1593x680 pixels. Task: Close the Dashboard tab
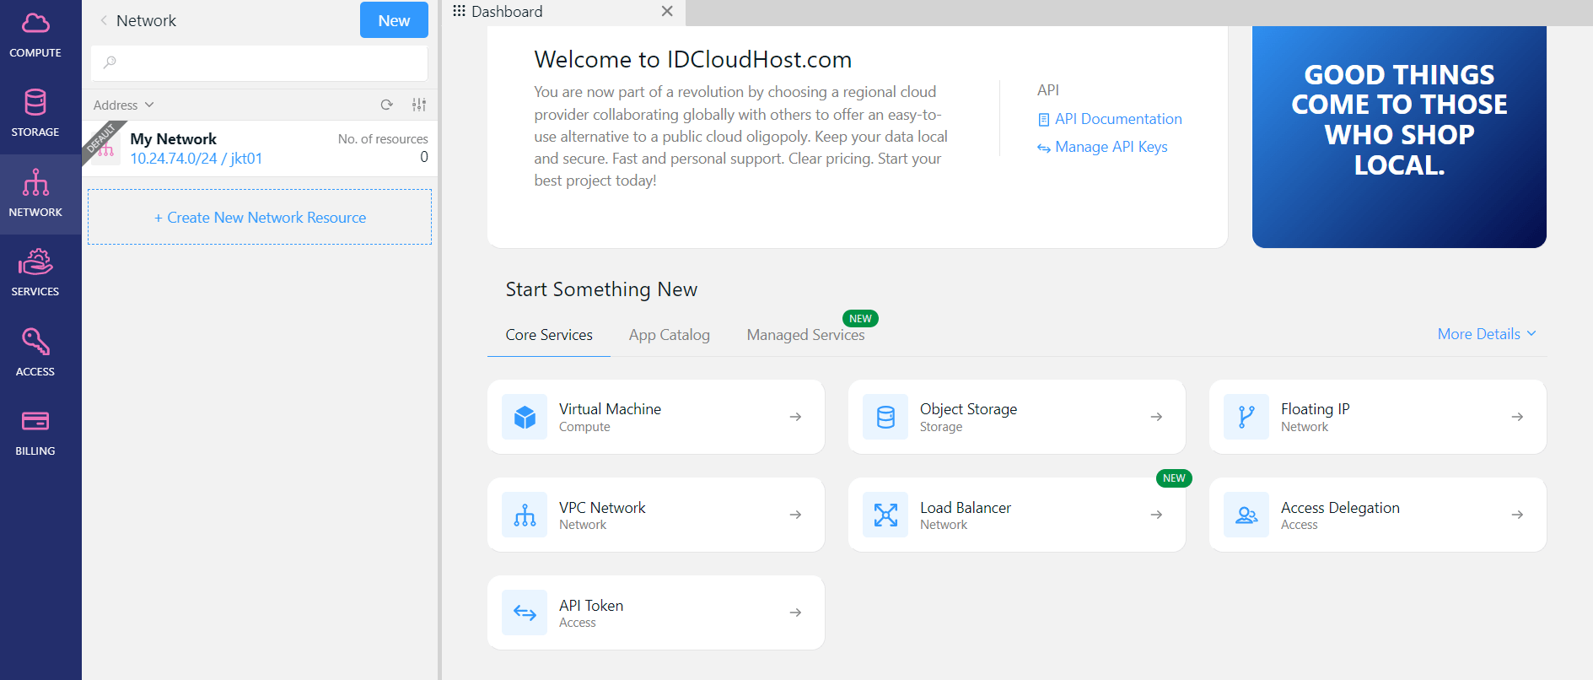pos(667,11)
